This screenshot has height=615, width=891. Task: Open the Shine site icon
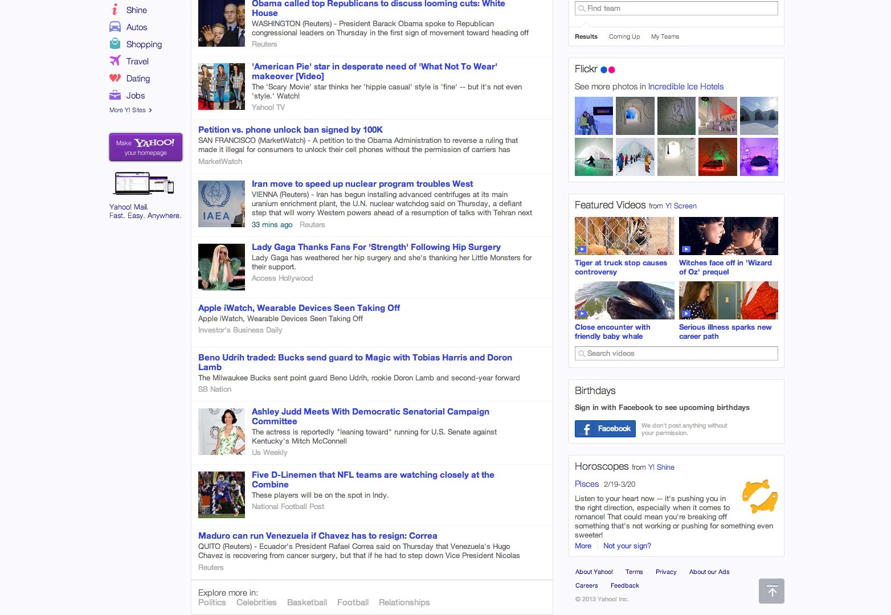pyautogui.click(x=115, y=10)
